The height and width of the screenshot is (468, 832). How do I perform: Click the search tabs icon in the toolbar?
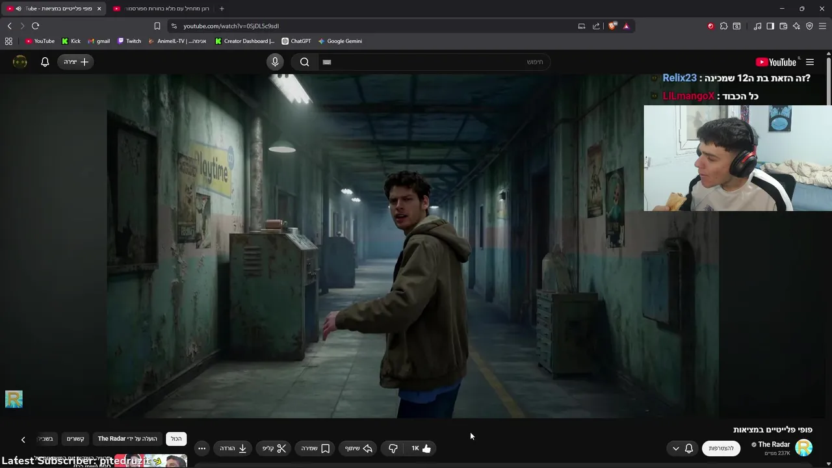[x=736, y=26]
